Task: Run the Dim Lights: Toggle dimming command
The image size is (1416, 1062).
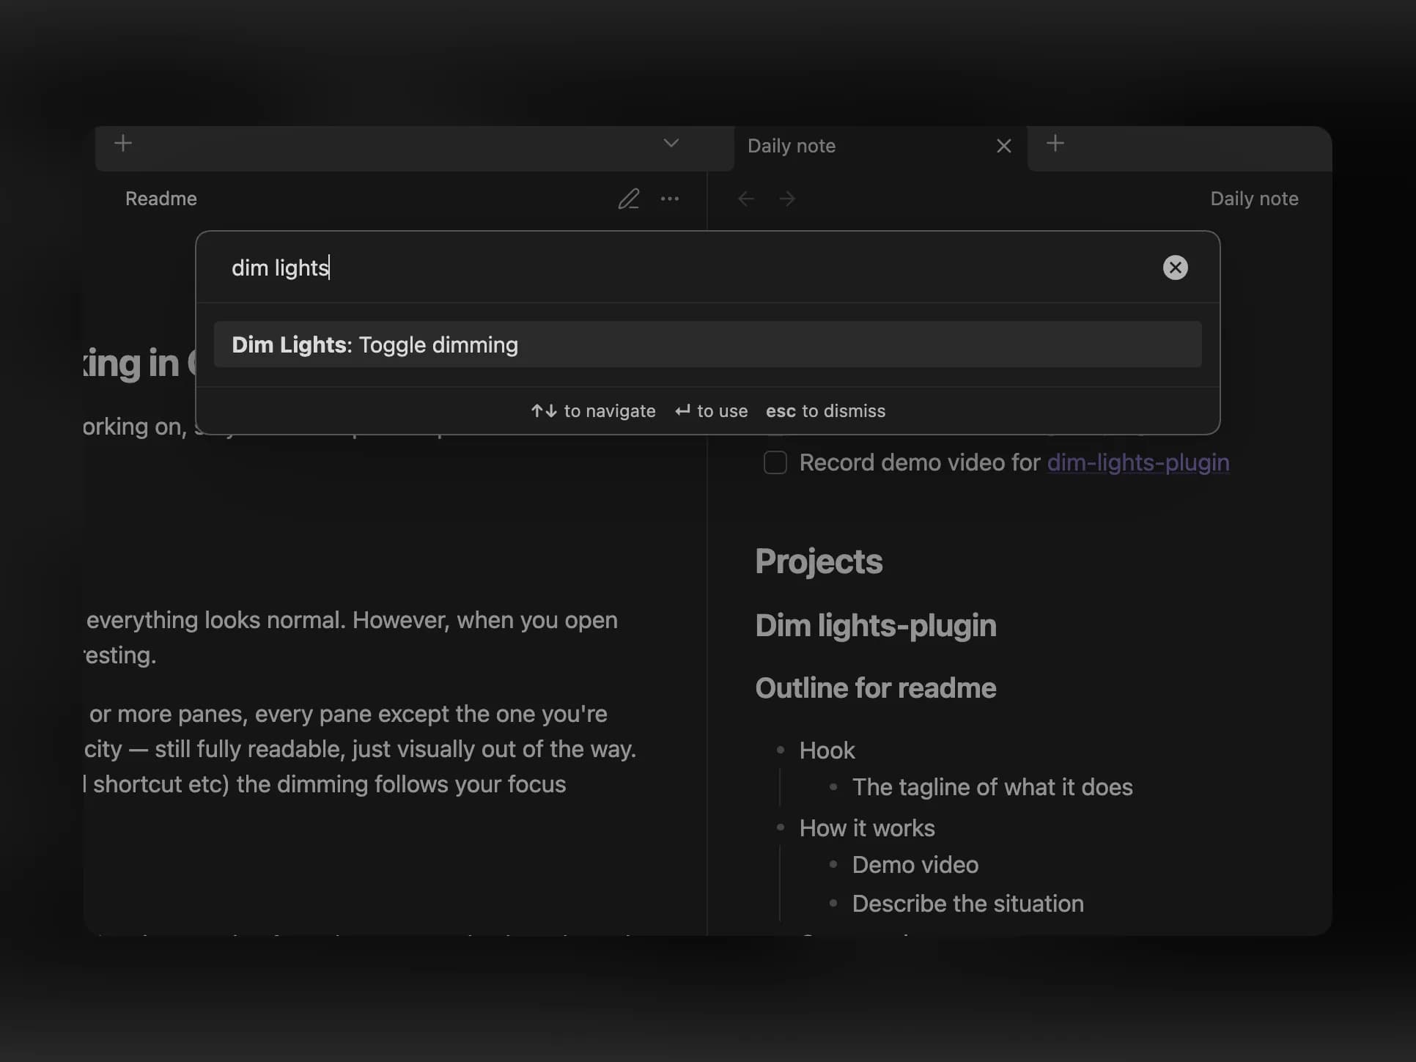Action: pyautogui.click(x=707, y=344)
